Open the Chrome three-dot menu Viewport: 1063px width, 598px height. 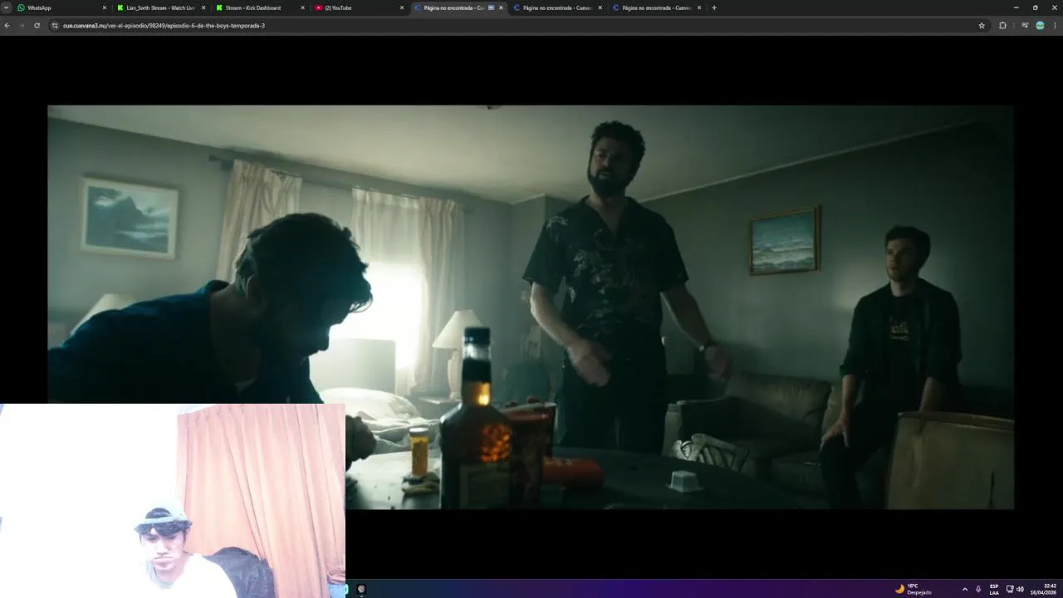[x=1055, y=26]
